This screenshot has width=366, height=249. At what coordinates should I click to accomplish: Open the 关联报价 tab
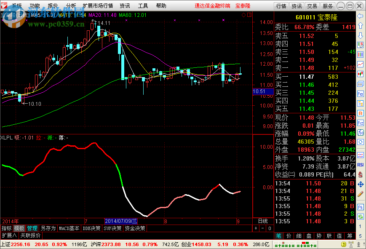pyautogui.click(x=30, y=236)
